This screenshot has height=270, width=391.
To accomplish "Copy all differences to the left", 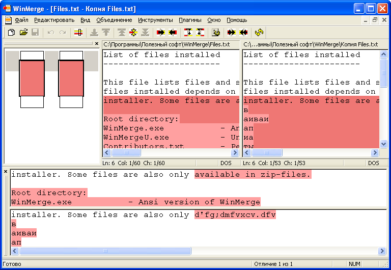I will (243, 33).
